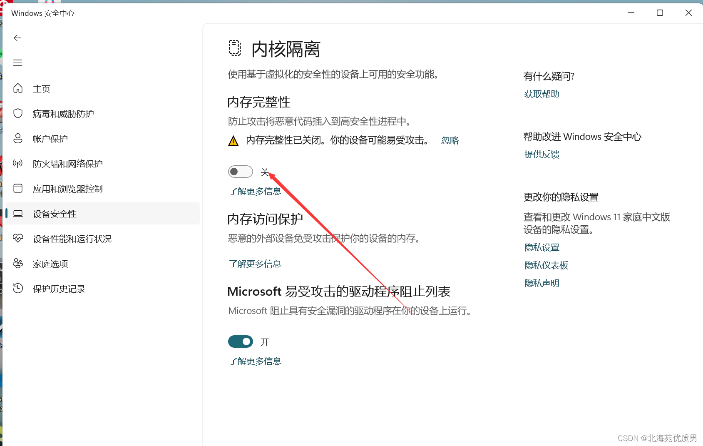
Task: Click the 更改你的隐私设置 heading
Action: point(561,197)
